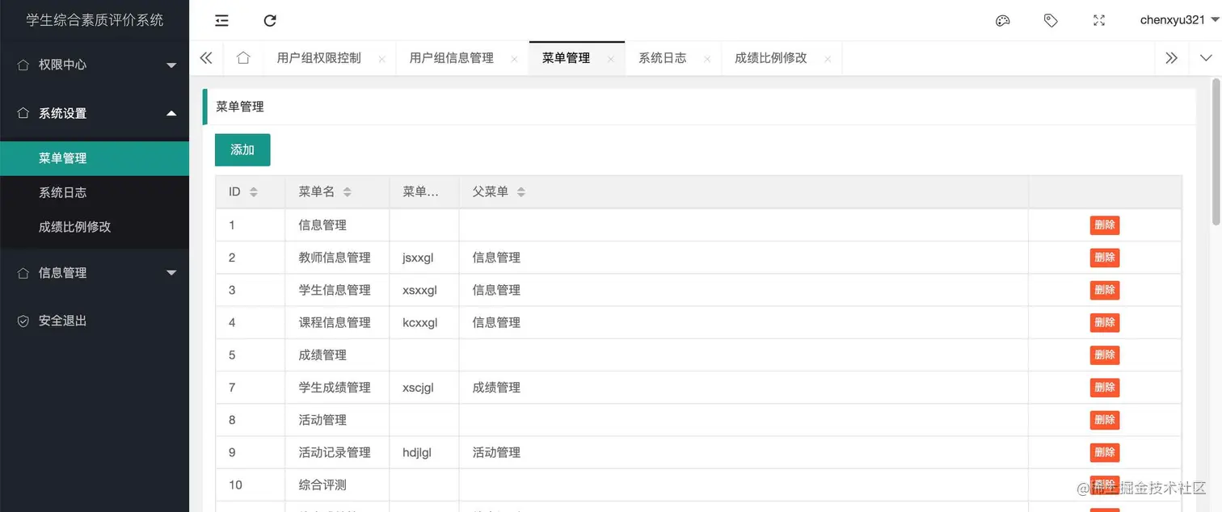The image size is (1222, 512).
Task: Click the logout shield icon beside 安全退出
Action: point(23,321)
